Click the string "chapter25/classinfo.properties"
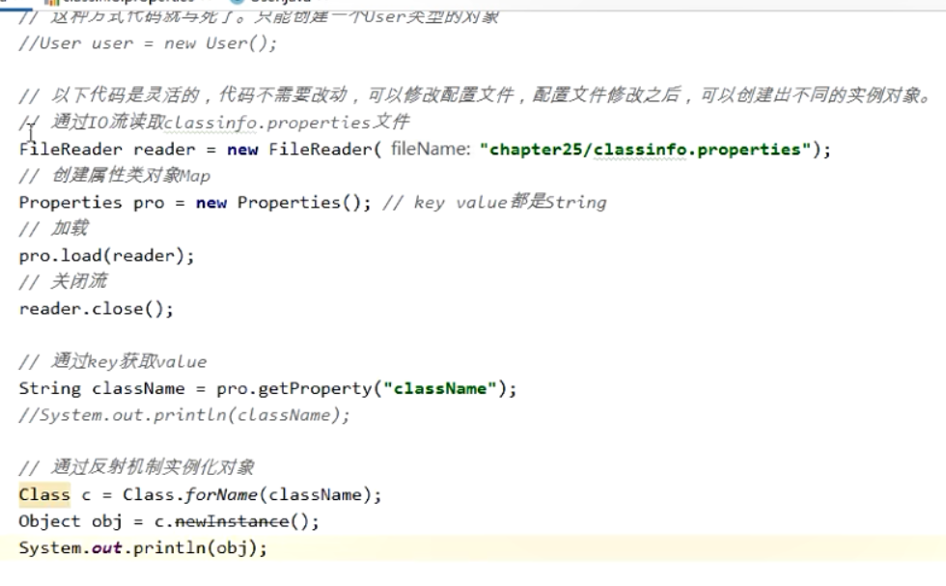946x586 pixels. pyautogui.click(x=645, y=149)
